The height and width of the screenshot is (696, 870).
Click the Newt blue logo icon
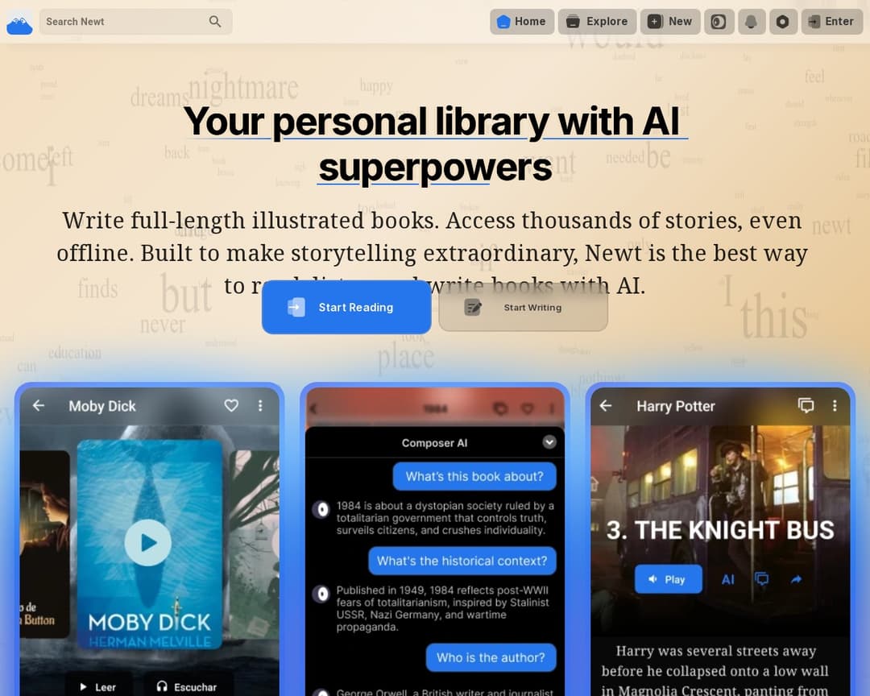(x=19, y=23)
